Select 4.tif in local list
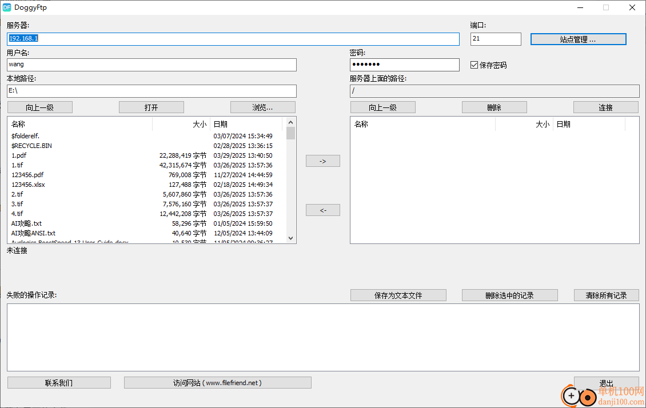 (17, 214)
